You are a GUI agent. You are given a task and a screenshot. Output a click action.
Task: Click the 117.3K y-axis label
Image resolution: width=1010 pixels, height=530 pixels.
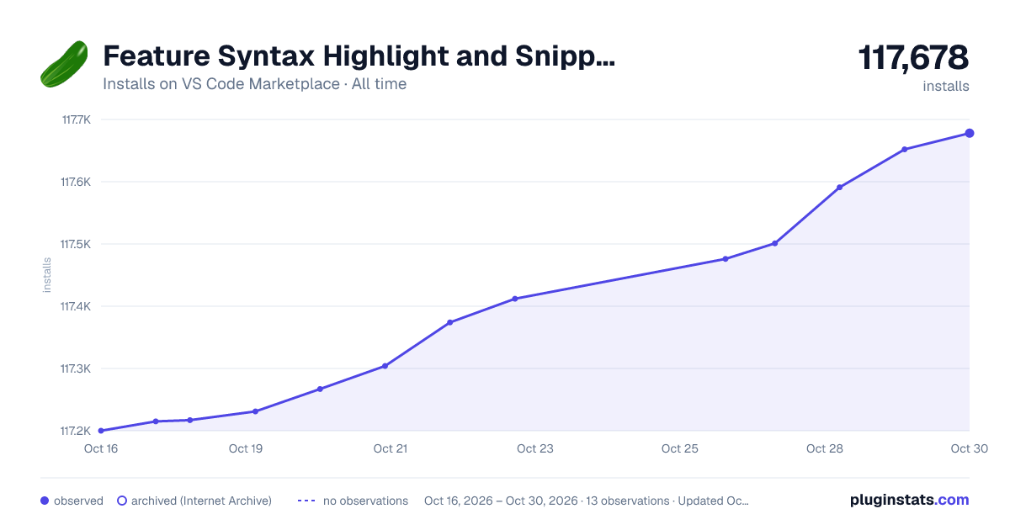76,368
